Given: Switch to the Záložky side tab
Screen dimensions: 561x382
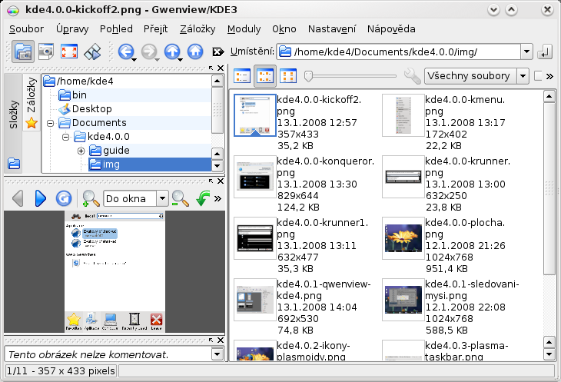Looking at the screenshot, I should pos(32,102).
